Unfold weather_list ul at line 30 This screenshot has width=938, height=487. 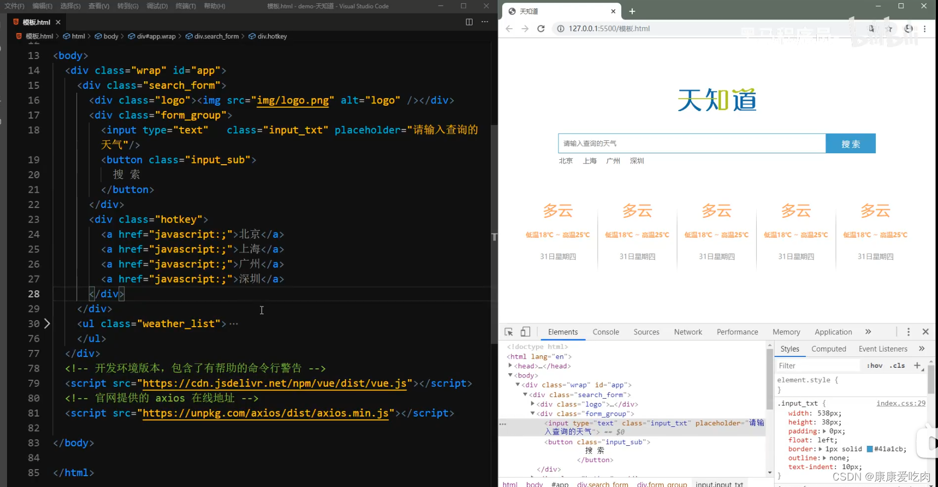coord(47,323)
